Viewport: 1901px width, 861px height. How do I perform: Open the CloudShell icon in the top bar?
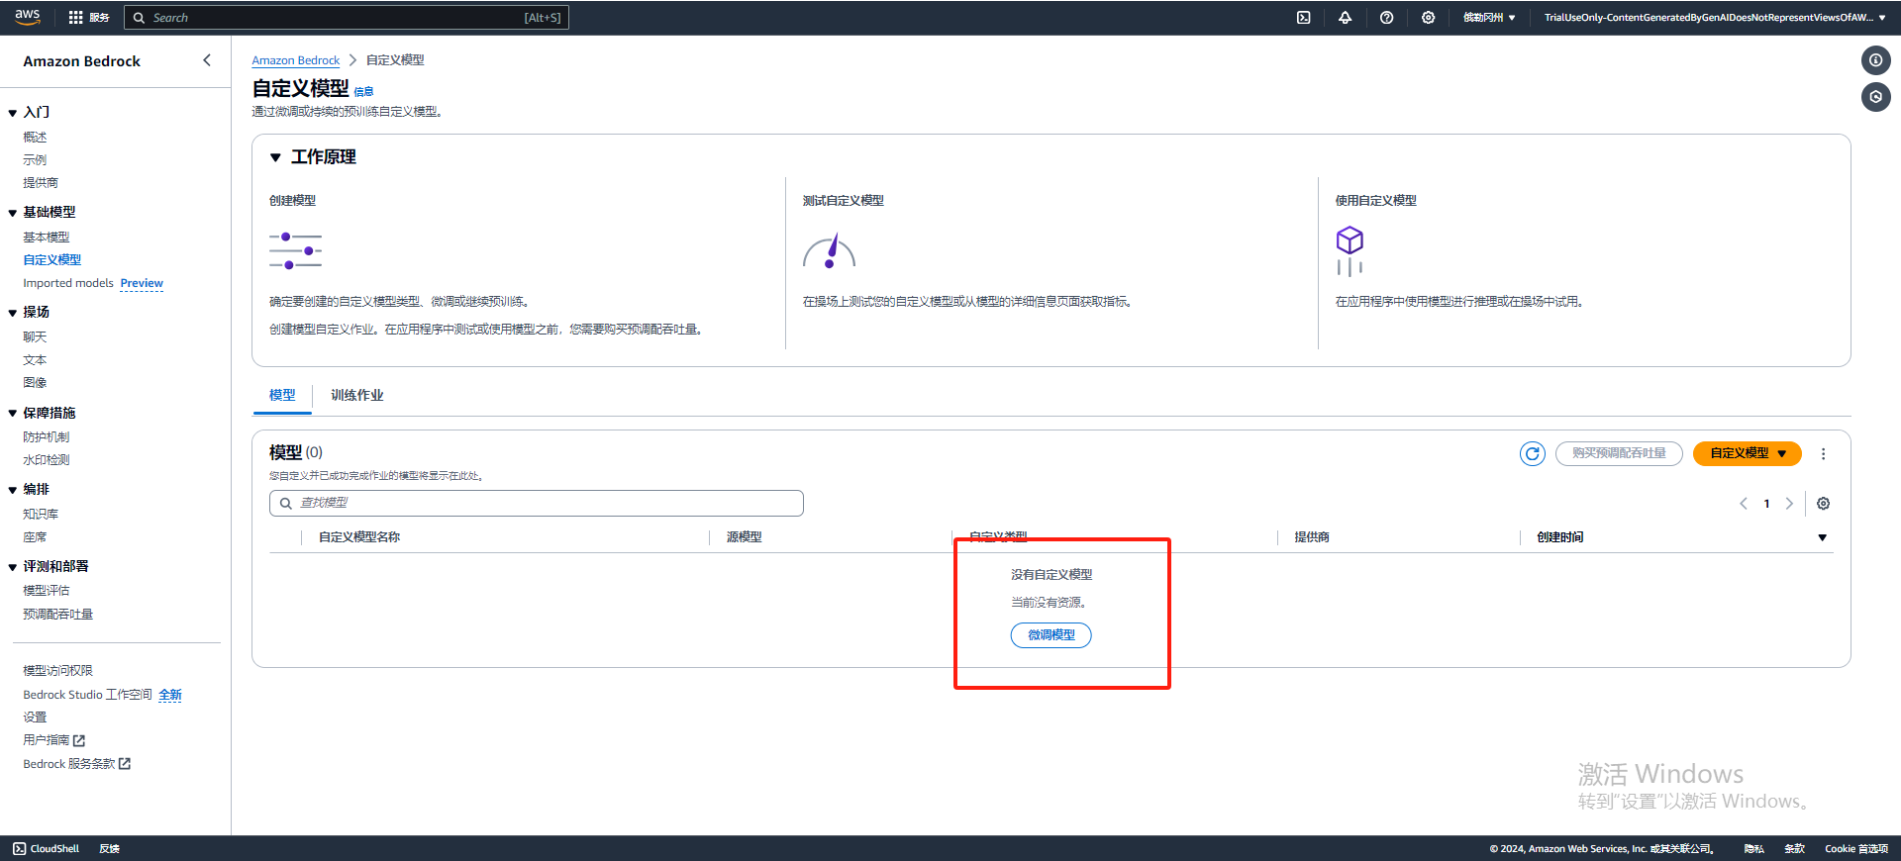pos(1304,17)
